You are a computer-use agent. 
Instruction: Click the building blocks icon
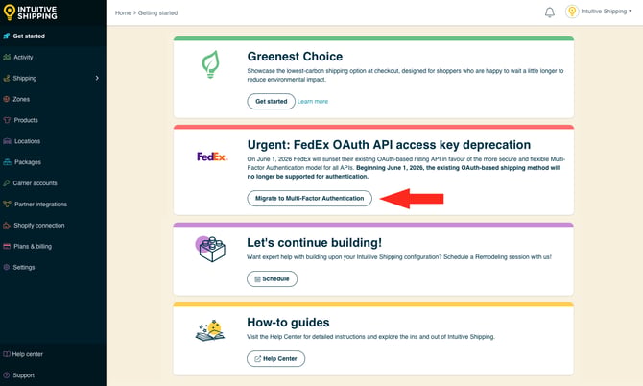210,249
